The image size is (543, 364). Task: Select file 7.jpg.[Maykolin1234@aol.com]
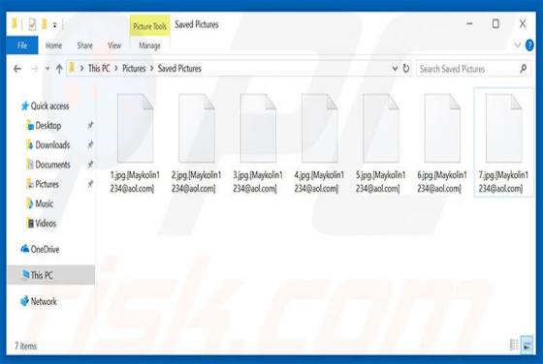tap(503, 142)
